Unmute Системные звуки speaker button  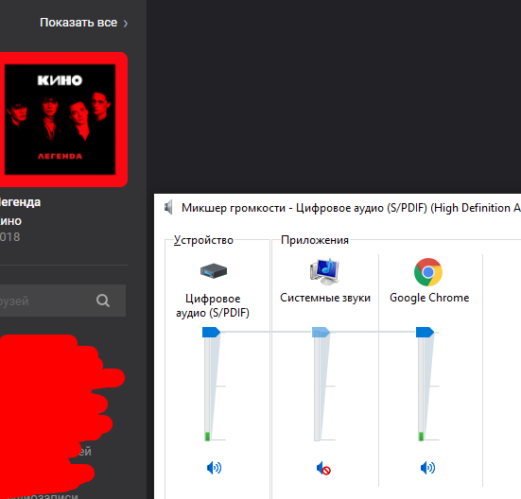click(323, 468)
